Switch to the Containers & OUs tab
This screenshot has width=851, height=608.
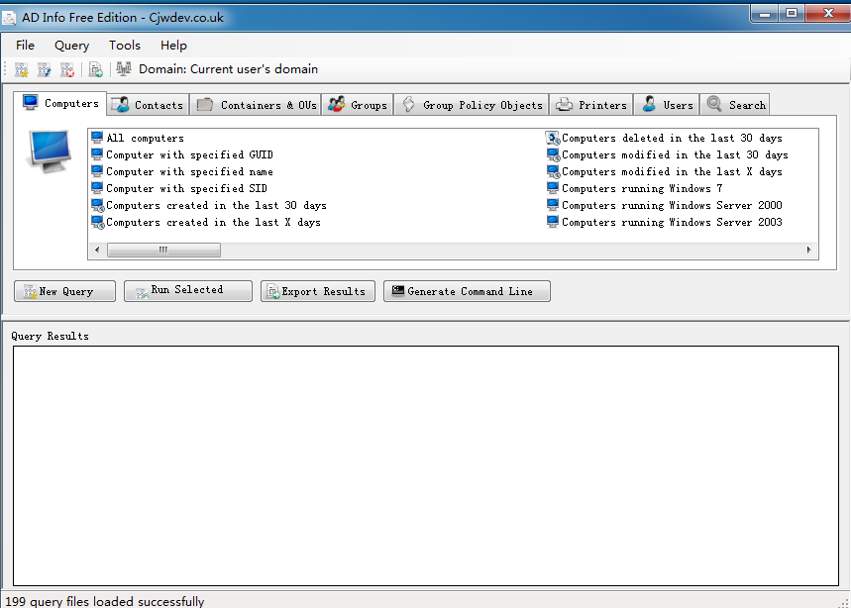point(256,105)
